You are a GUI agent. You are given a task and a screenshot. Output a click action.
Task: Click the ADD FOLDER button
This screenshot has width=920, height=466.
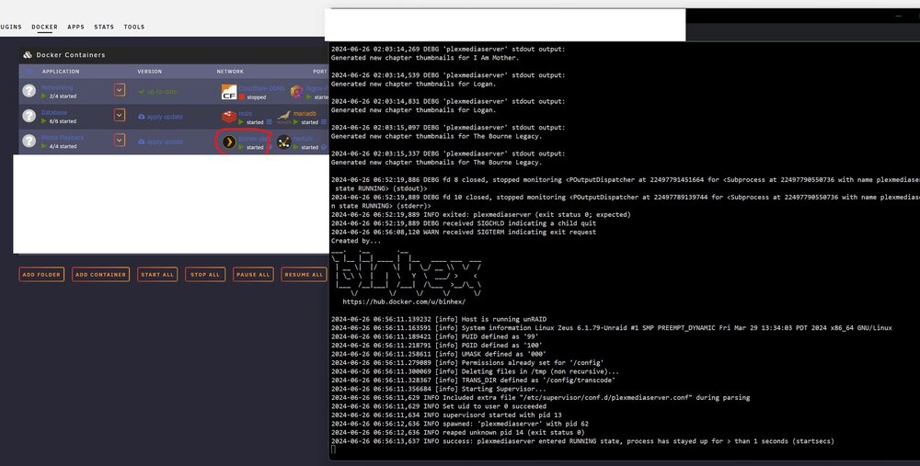coord(41,274)
